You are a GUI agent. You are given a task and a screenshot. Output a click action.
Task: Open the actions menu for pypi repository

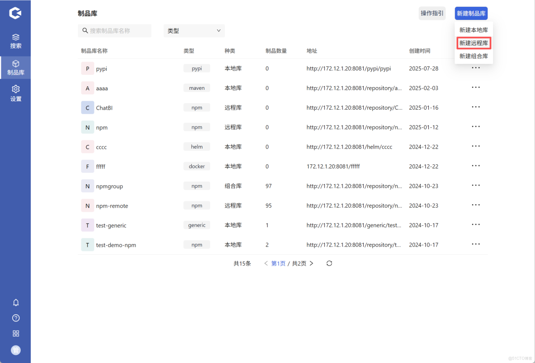(x=475, y=68)
